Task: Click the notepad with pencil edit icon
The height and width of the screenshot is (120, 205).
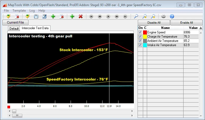Action: [44, 16]
